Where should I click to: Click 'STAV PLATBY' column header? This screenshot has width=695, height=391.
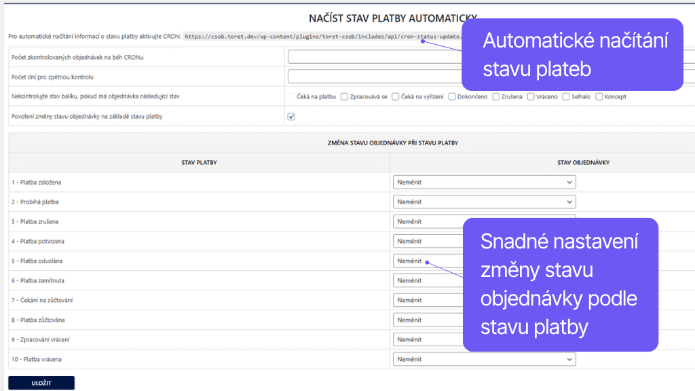click(x=199, y=163)
